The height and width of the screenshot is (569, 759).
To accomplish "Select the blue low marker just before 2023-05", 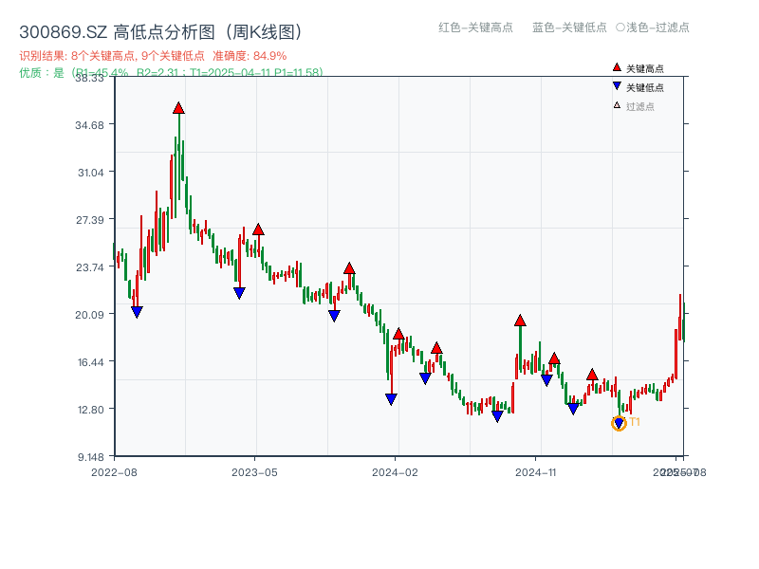I will pos(239,293).
